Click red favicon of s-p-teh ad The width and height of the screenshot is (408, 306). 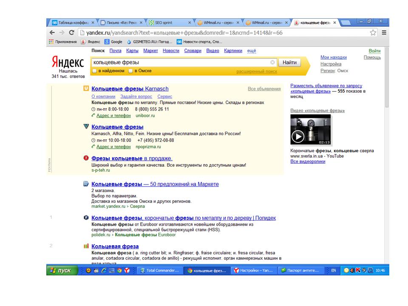(x=86, y=158)
